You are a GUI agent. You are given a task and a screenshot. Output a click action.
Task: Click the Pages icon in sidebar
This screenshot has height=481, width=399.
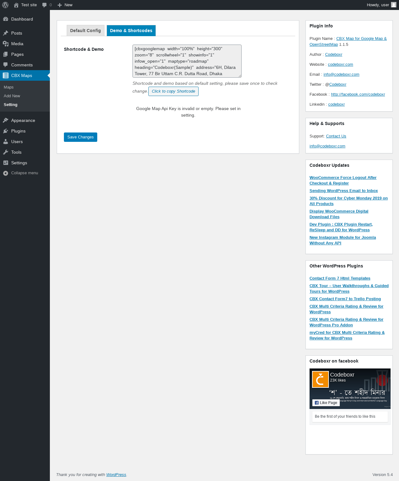point(6,54)
